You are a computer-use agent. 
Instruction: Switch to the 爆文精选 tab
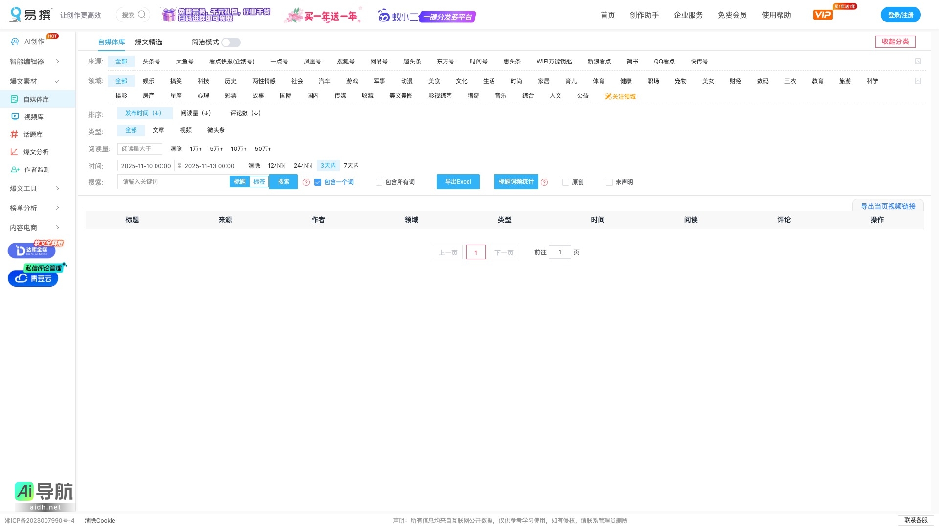coord(148,42)
